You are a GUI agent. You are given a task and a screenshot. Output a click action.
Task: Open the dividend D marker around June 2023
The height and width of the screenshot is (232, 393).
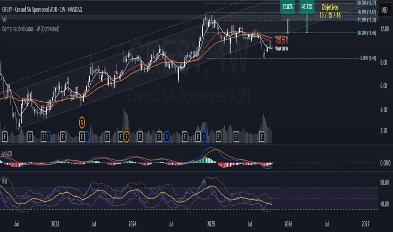click(x=86, y=137)
